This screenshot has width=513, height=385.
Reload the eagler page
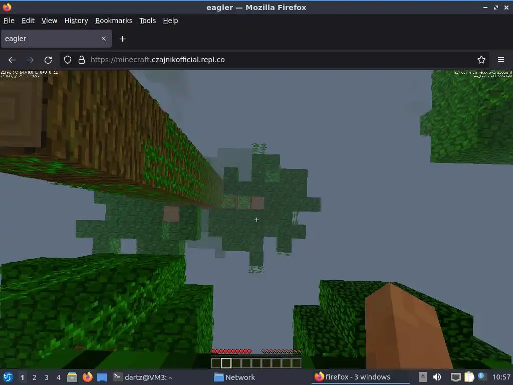48,60
